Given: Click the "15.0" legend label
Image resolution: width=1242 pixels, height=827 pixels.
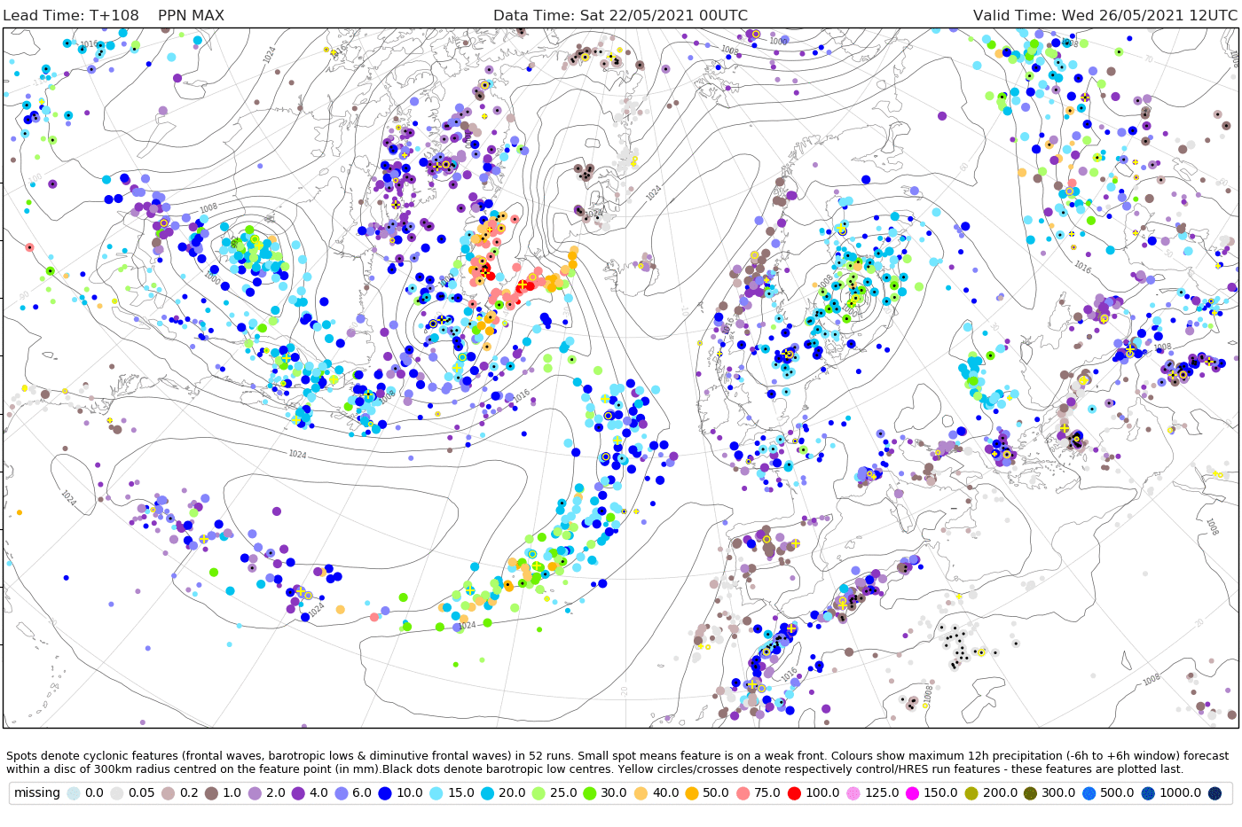Looking at the screenshot, I should point(460,793).
